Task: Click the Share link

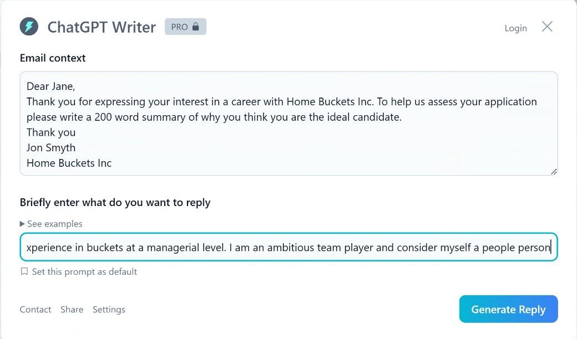Action: click(72, 310)
